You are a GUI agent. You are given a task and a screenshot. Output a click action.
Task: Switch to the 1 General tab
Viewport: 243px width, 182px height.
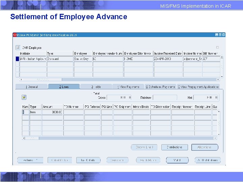tap(32, 87)
